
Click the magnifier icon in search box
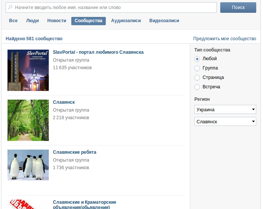[10, 7]
